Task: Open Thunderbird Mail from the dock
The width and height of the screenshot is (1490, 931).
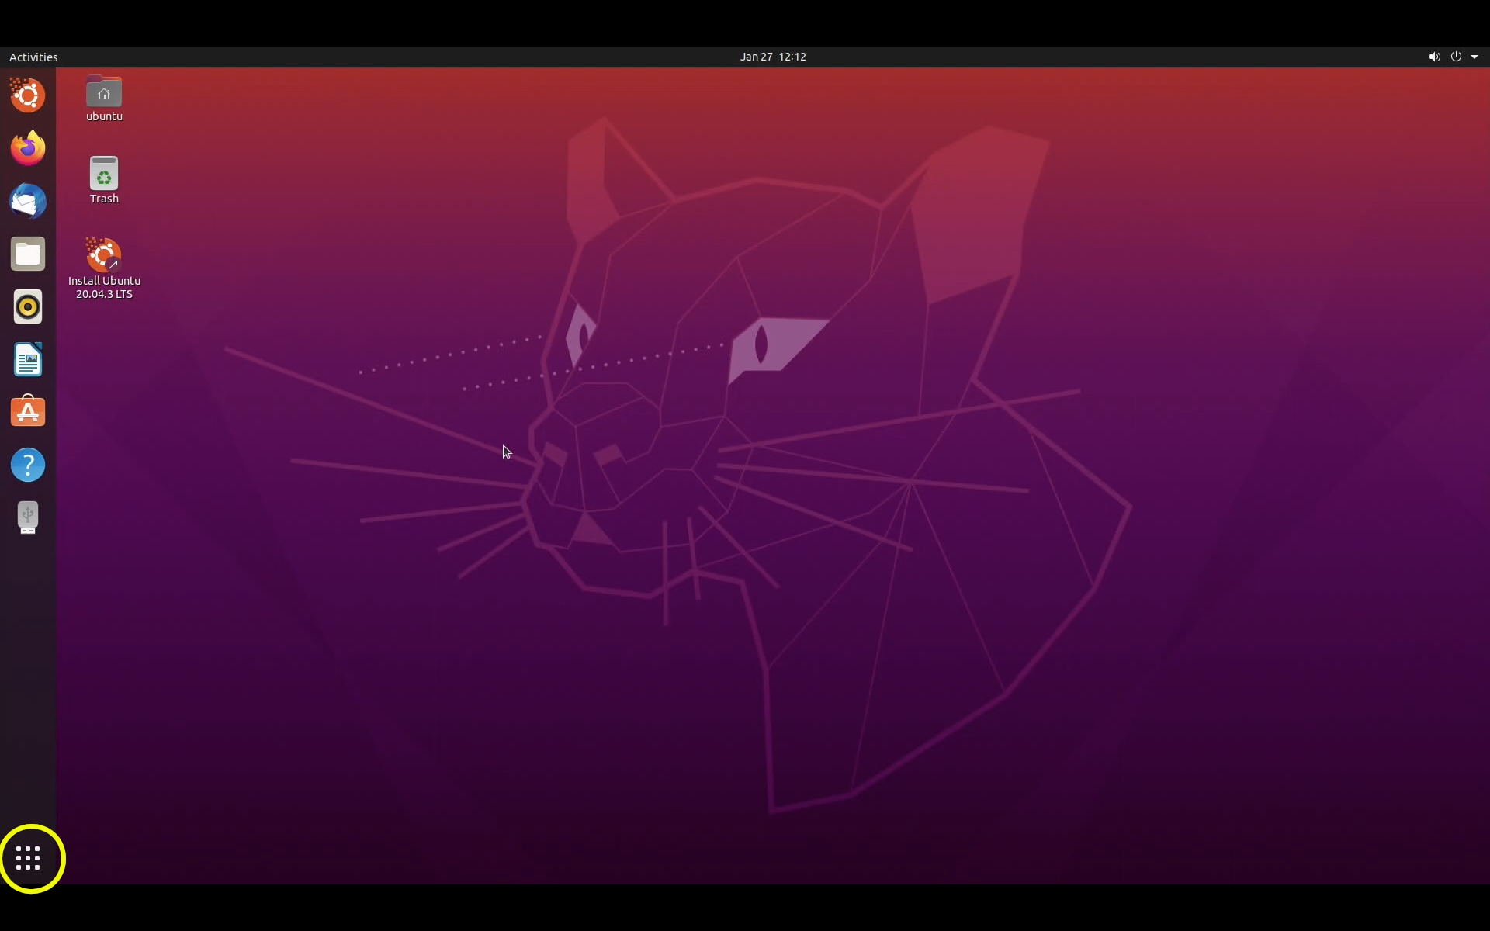Action: [x=28, y=201]
